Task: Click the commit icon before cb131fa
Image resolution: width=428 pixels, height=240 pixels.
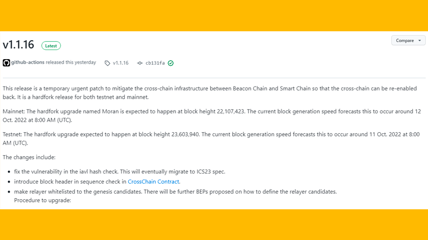Action: (x=140, y=63)
